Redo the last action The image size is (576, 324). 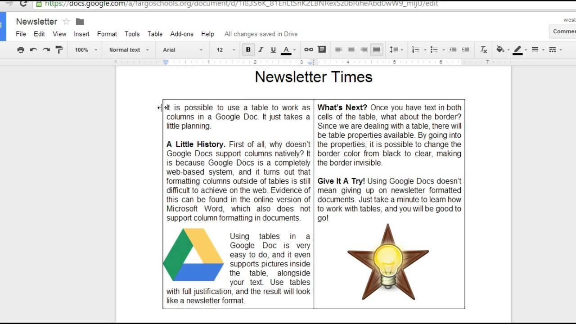[46, 50]
